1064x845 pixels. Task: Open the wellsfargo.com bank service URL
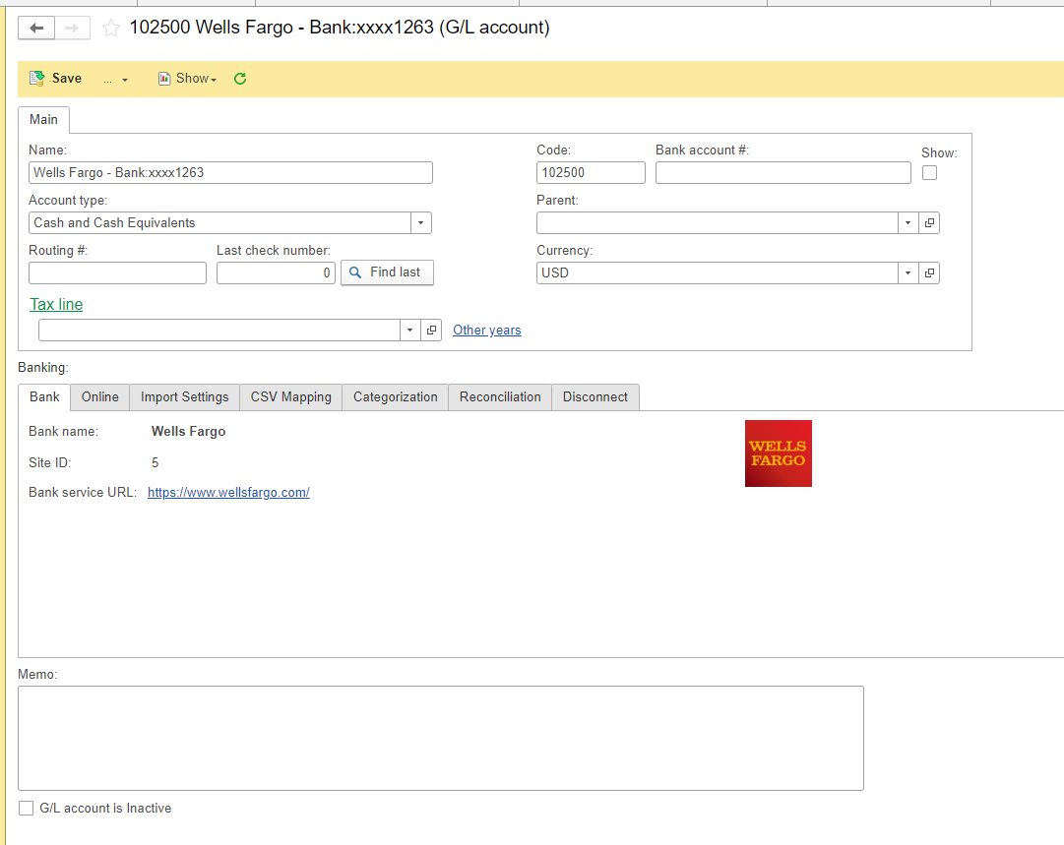click(228, 493)
